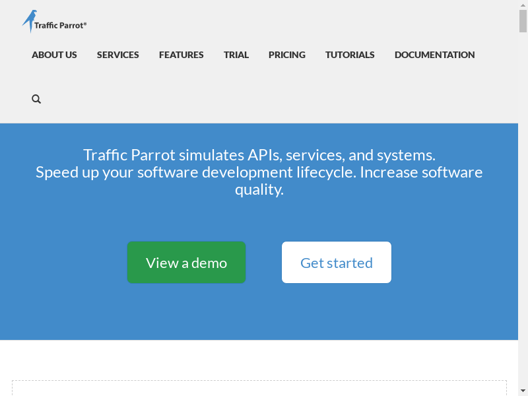
Task: Select Documentation in the top navigation
Action: pos(434,55)
